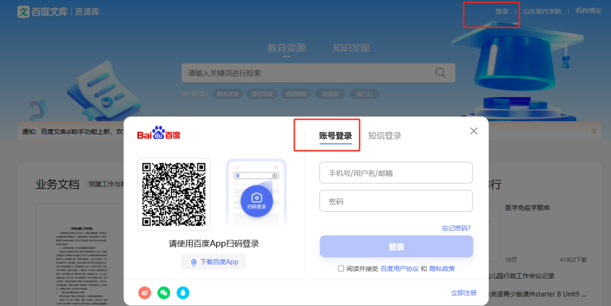The width and height of the screenshot is (611, 306).
Task: Click the 业务文档 heading
Action: [58, 184]
